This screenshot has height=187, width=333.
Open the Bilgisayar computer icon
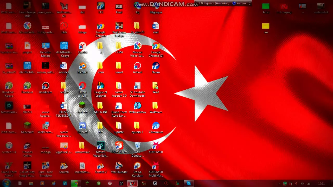156,8
